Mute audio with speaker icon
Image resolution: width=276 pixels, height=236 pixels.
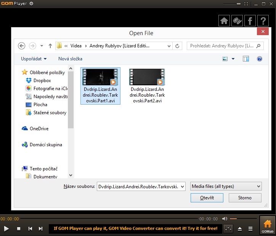225,219
